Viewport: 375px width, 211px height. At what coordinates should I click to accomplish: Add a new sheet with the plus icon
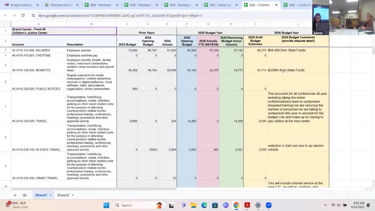click(15, 195)
